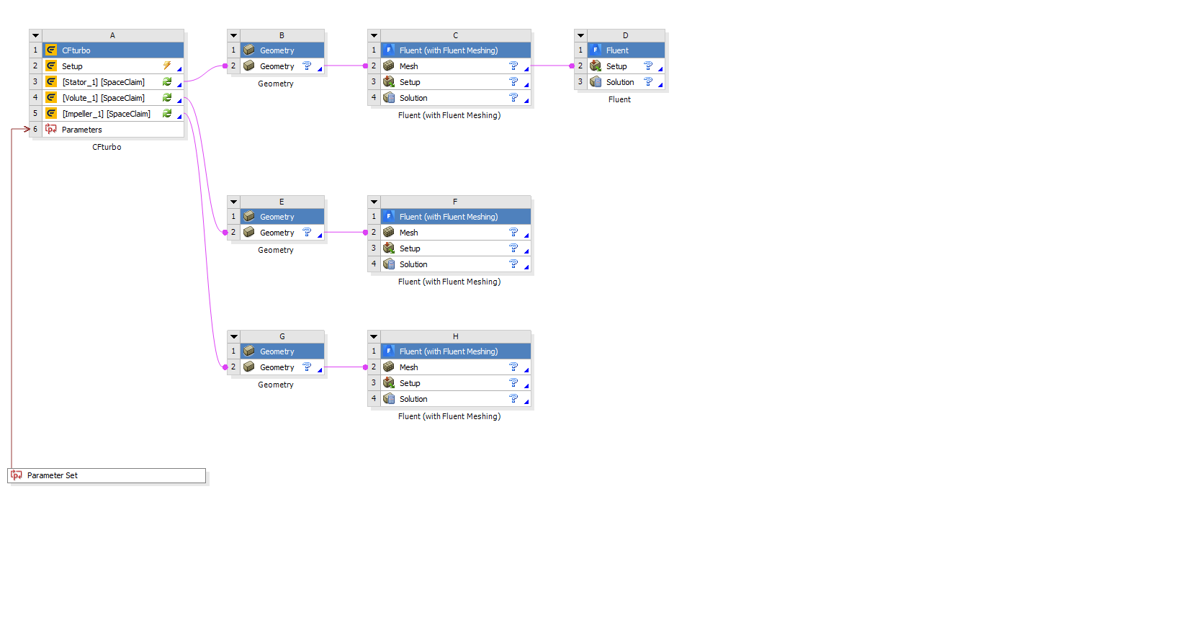Open the system D dropdown arrow menu
This screenshot has height=628, width=1199.
click(580, 35)
